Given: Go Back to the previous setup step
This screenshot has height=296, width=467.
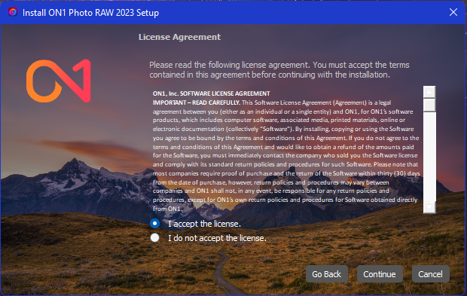Looking at the screenshot, I should click(327, 274).
